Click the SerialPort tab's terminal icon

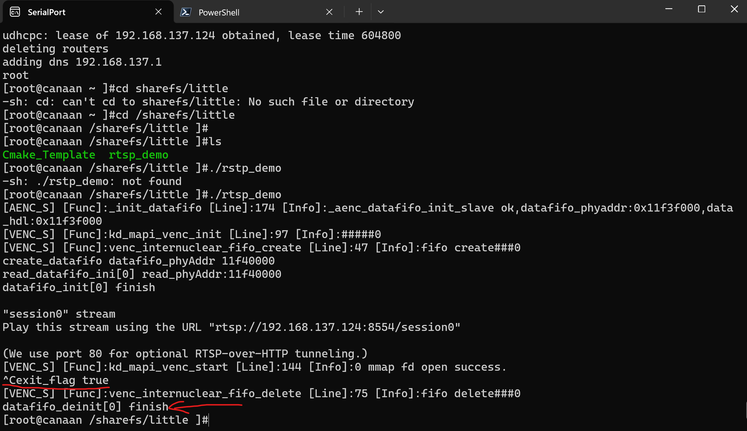15,12
